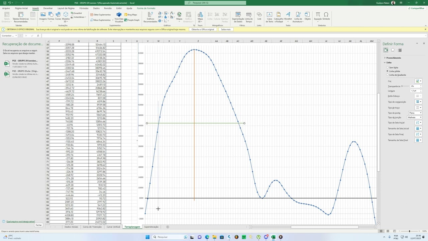Insert an Objeto into the sheet

(x=308, y=16)
